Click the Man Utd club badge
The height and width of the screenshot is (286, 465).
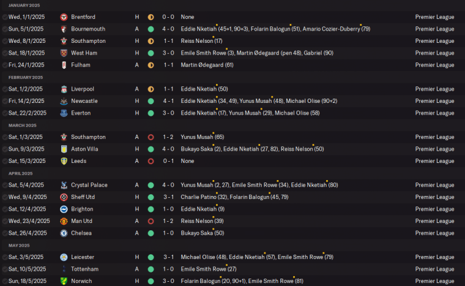click(x=64, y=221)
